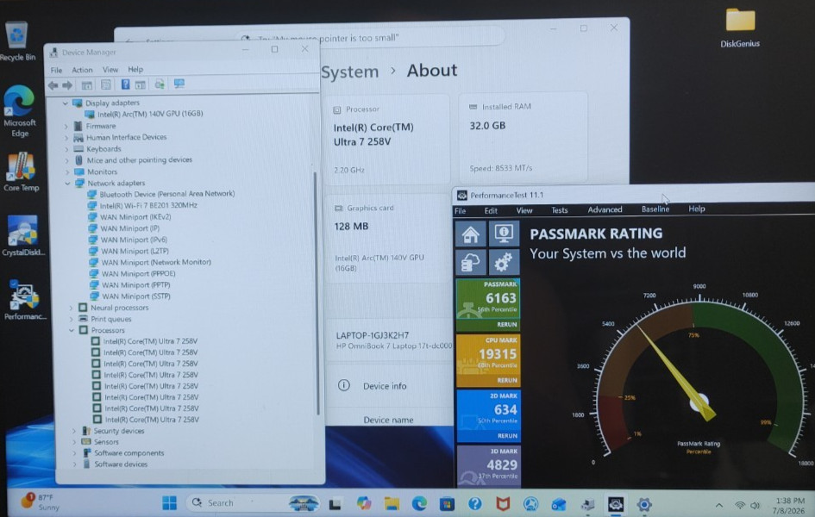This screenshot has height=517, width=815.
Task: Open the Tests menu in PerformanceTest
Action: [559, 209]
